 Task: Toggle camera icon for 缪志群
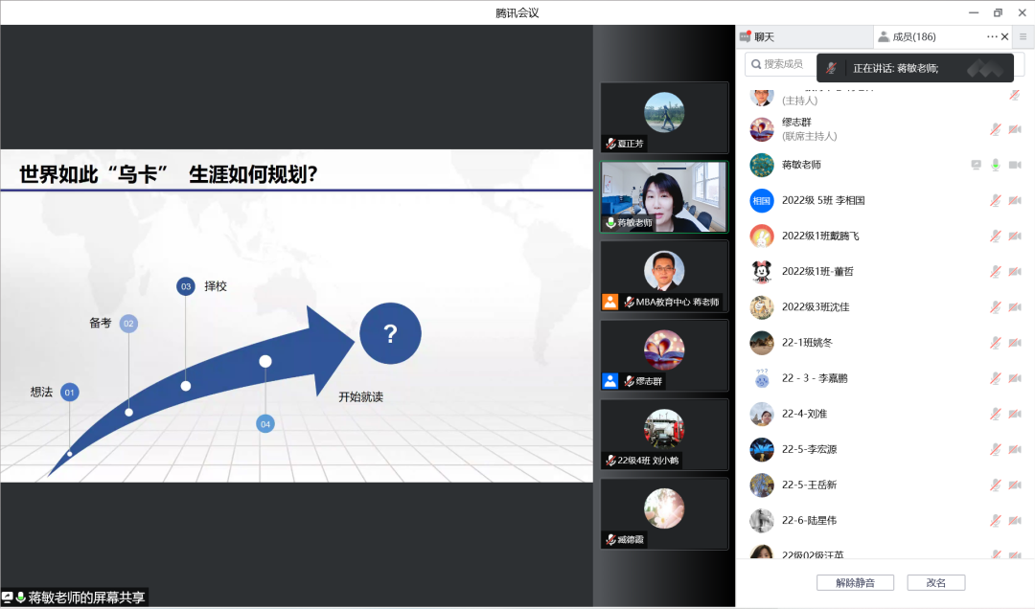(x=1015, y=129)
